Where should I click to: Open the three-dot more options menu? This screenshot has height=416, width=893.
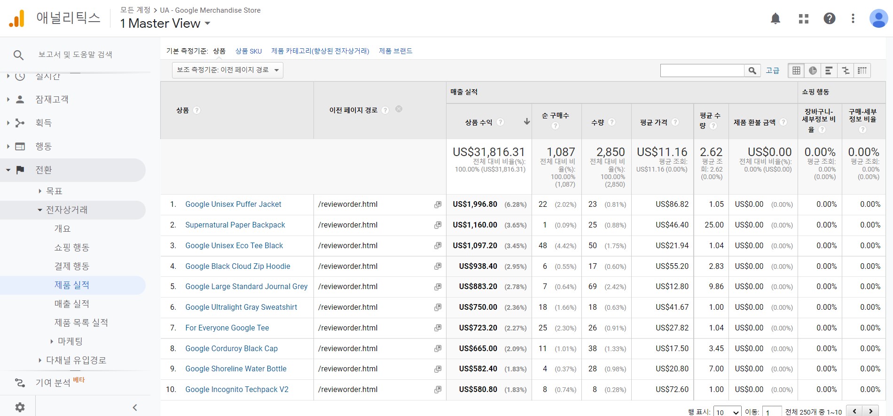coord(853,18)
